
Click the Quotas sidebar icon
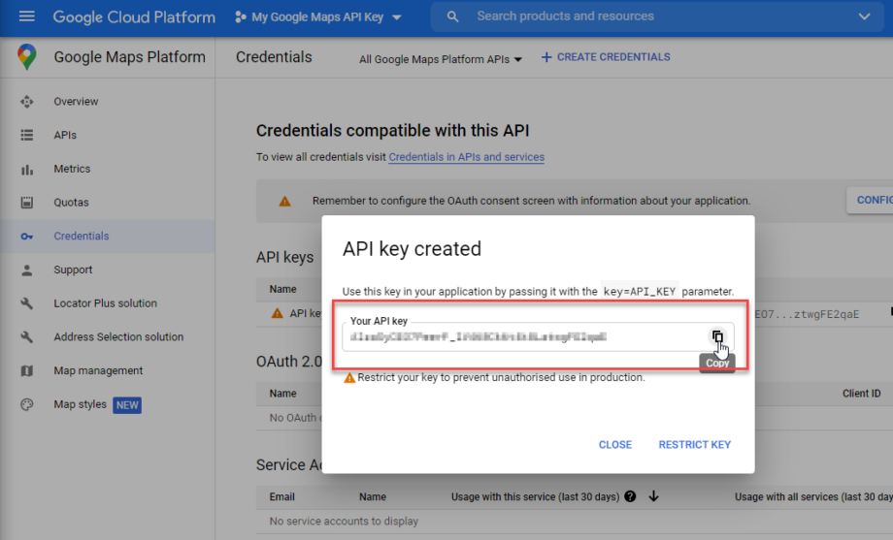tap(27, 203)
